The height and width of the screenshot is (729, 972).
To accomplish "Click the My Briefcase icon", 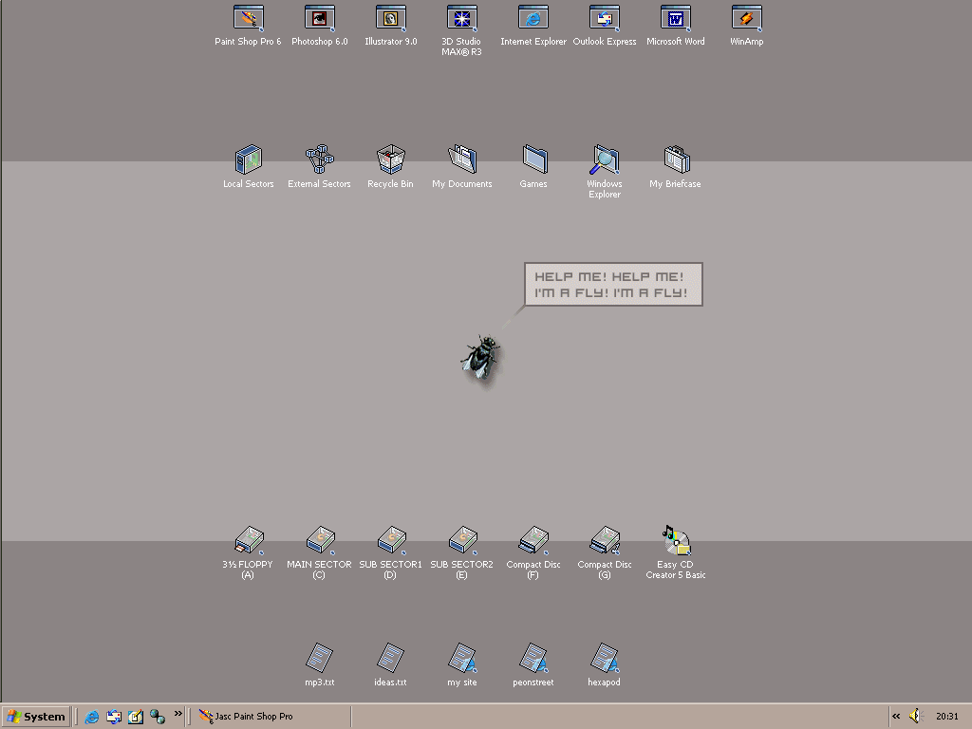I will (676, 159).
